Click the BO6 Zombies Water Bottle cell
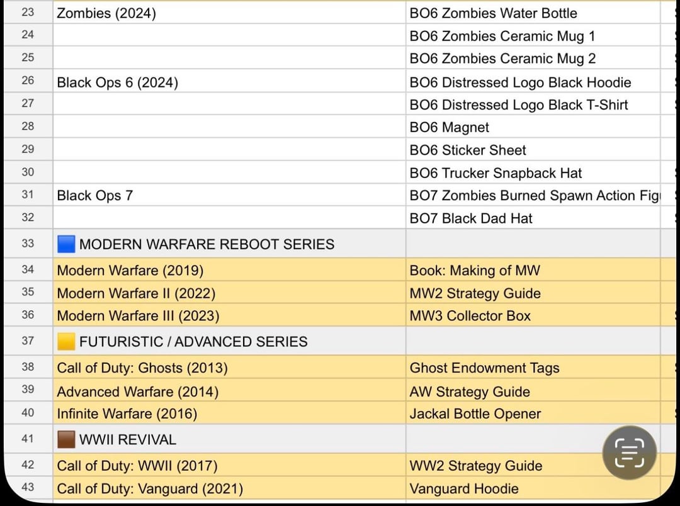680x506 pixels. click(x=533, y=13)
